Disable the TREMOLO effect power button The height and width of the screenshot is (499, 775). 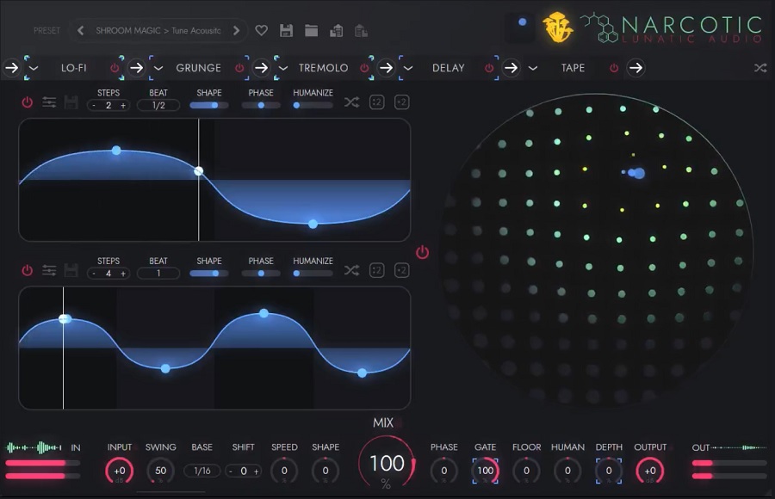pos(364,68)
